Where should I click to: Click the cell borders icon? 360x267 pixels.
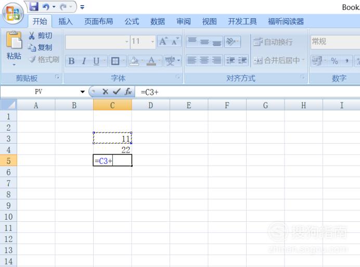point(115,61)
